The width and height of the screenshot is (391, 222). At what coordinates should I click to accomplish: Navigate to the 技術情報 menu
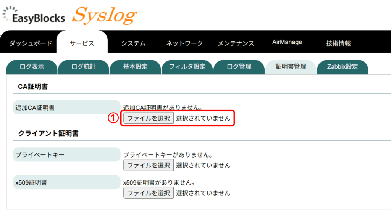click(338, 43)
